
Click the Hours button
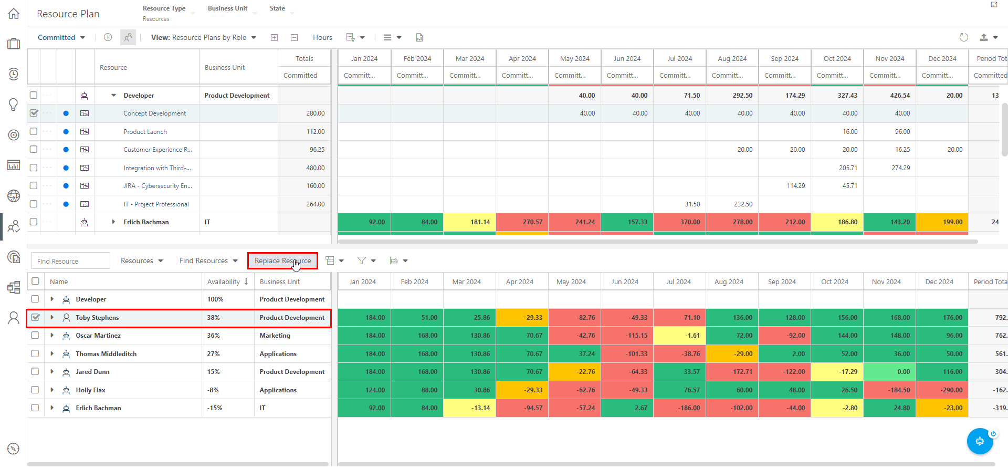pos(322,37)
